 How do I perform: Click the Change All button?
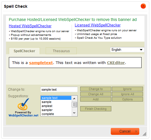pos(96,94)
